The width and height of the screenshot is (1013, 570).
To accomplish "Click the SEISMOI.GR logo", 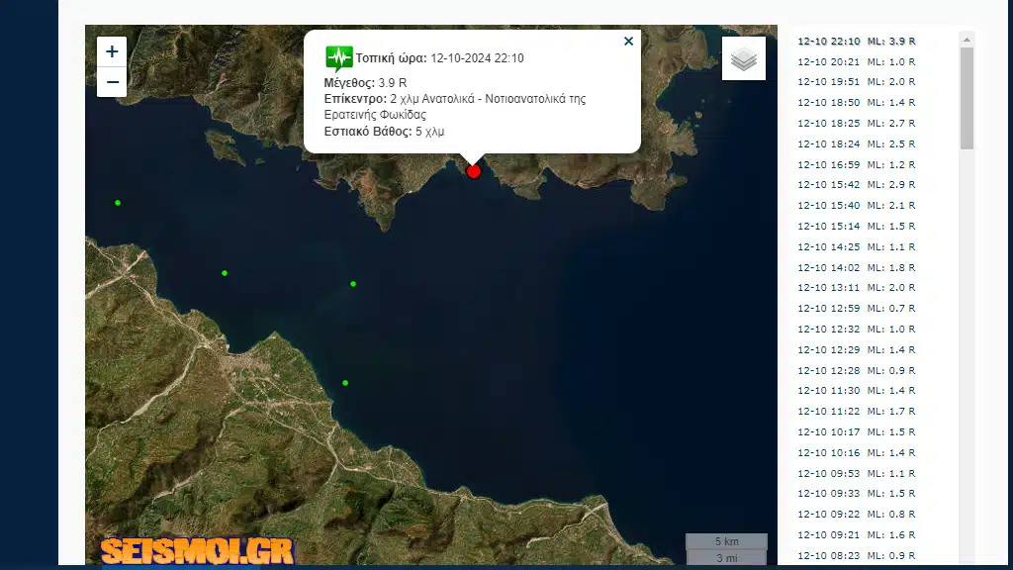I will (x=197, y=550).
